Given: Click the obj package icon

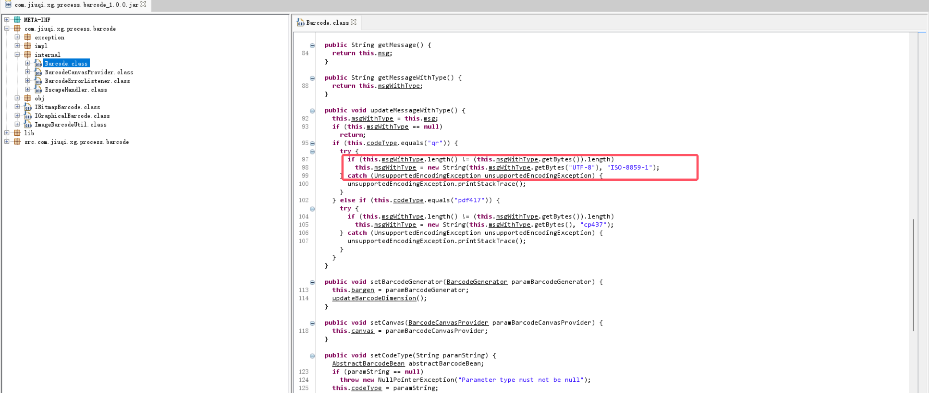Looking at the screenshot, I should click(x=28, y=98).
